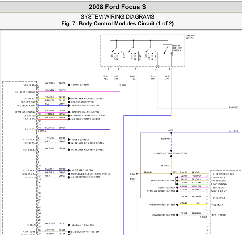Click 'INTERIOR LIGHTS SYSTEM' on the CBB41 wire
Viewport: 242px width, 235px height.
(x=85, y=105)
